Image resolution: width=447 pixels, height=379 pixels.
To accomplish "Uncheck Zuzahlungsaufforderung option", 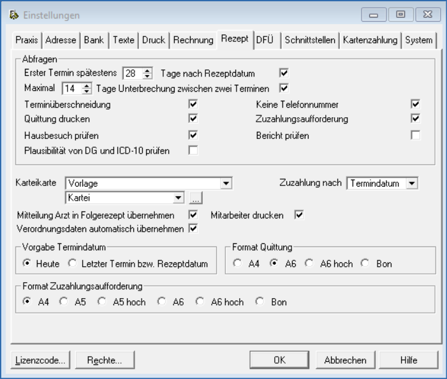I will coord(415,118).
